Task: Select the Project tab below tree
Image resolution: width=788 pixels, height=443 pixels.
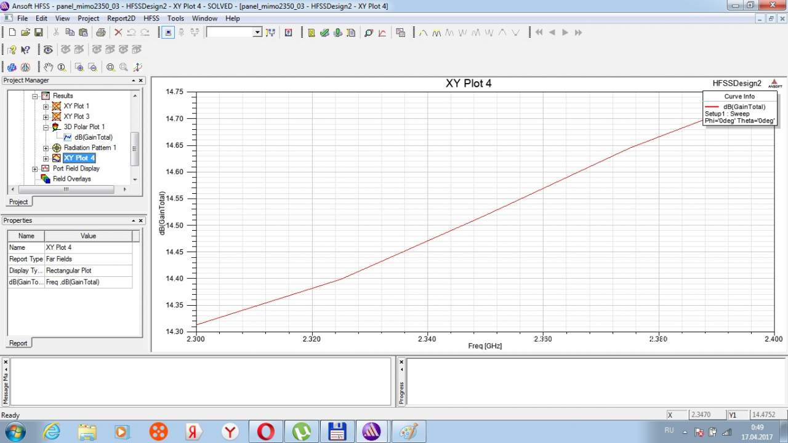Action: pos(18,202)
